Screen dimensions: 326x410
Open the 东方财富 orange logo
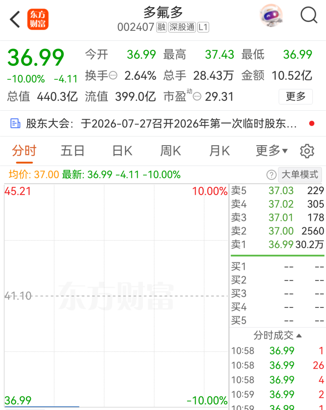[38, 20]
